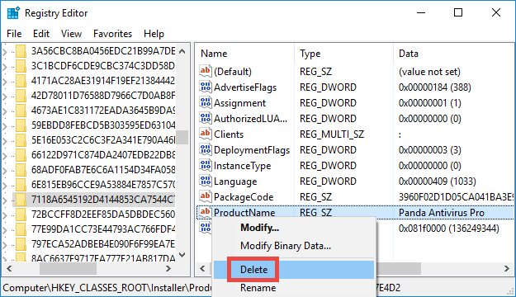
Task: Select the '0x00000184 (388)' data value
Action: pos(435,87)
